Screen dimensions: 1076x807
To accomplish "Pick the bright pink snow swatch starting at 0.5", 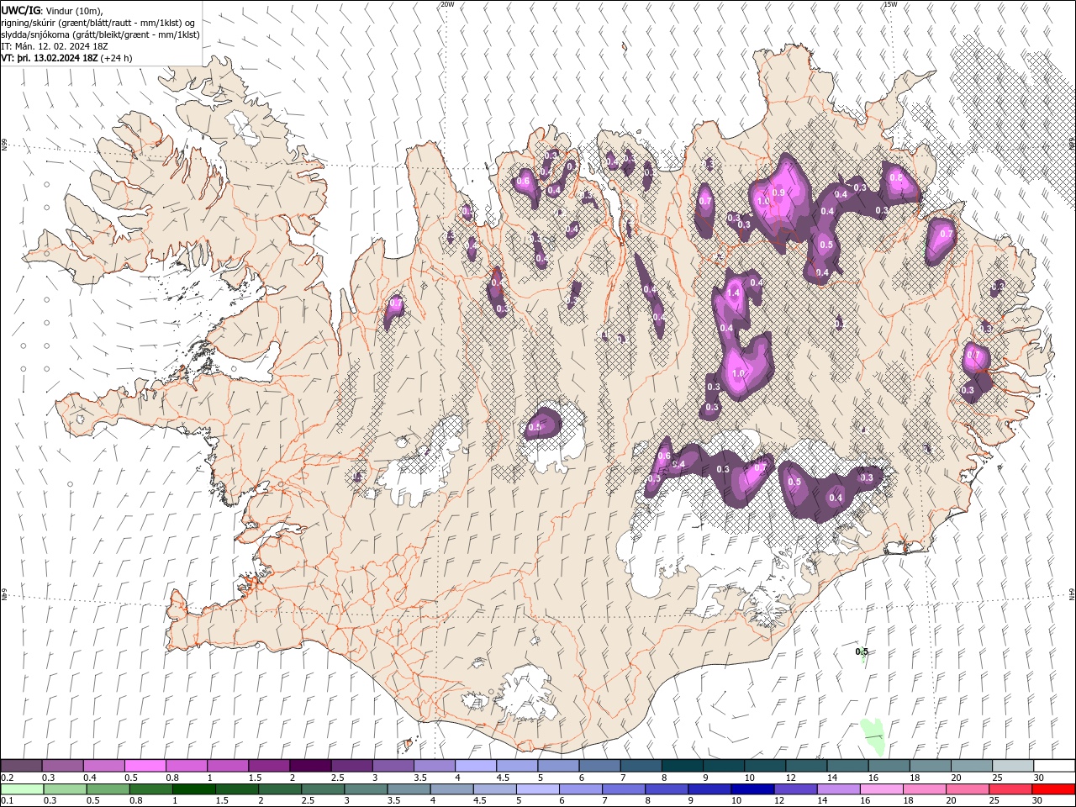I will pyautogui.click(x=145, y=766).
